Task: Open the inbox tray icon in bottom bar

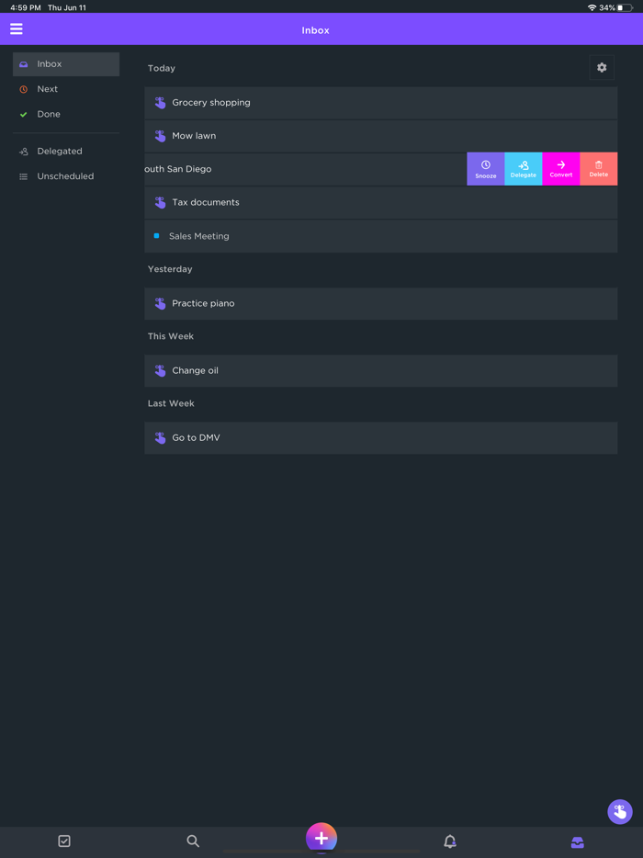Action: point(577,841)
